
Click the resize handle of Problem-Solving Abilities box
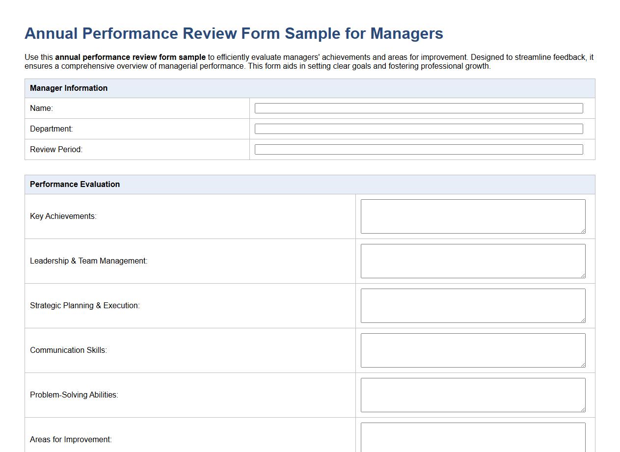(583, 410)
